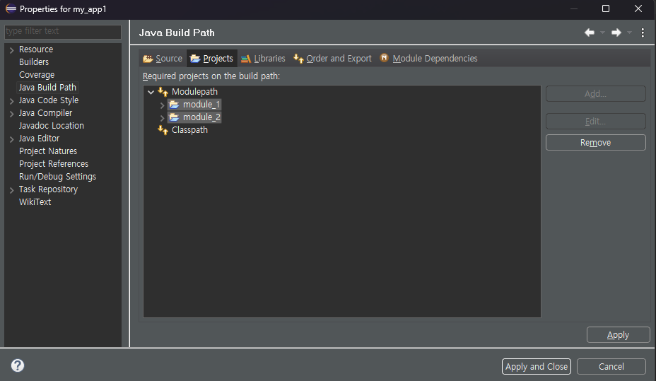Expand the Java Compiler category
Image resolution: width=656 pixels, height=381 pixels.
[x=12, y=114]
